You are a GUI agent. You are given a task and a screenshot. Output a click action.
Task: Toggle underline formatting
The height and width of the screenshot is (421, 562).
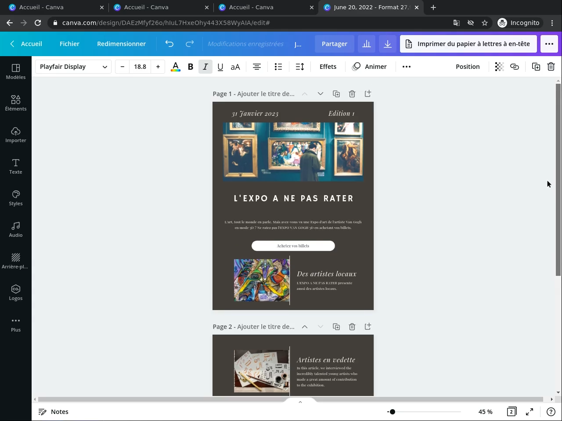click(x=220, y=67)
